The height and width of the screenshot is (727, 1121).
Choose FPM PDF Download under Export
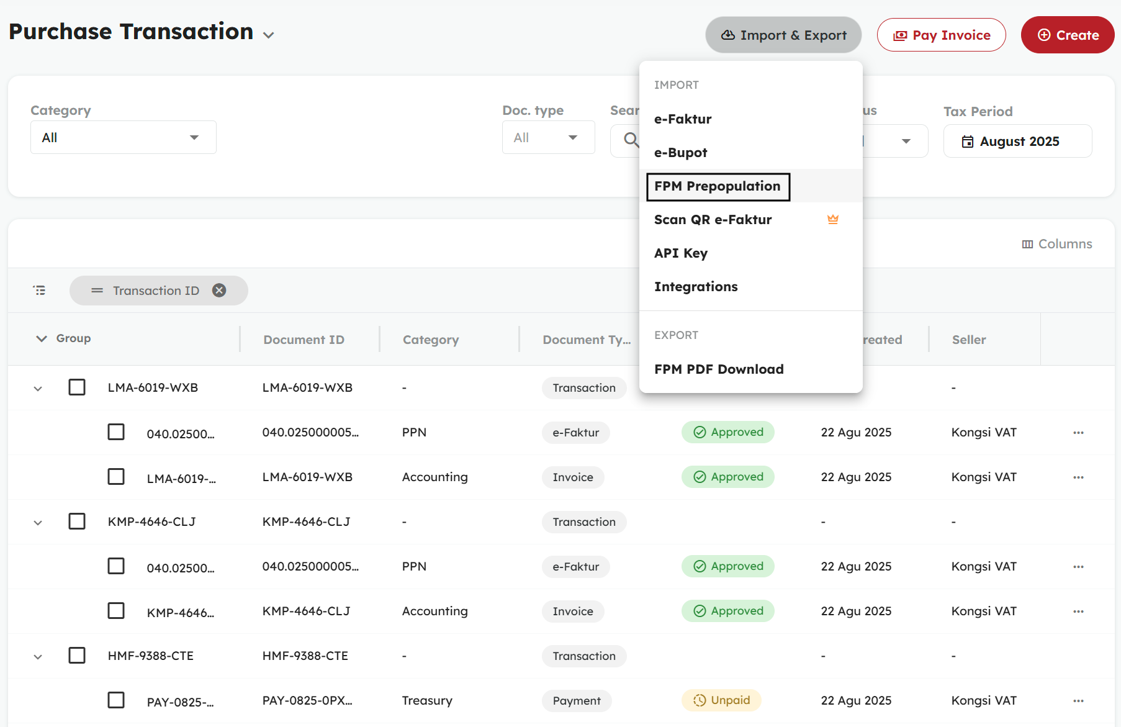(719, 369)
